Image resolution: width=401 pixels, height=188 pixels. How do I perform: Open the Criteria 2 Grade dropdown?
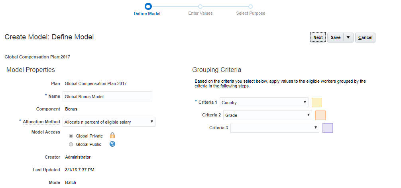pyautogui.click(x=267, y=115)
